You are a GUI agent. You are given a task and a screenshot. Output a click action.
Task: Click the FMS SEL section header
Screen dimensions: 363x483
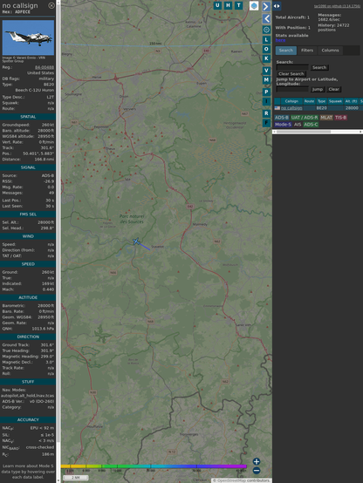28,214
